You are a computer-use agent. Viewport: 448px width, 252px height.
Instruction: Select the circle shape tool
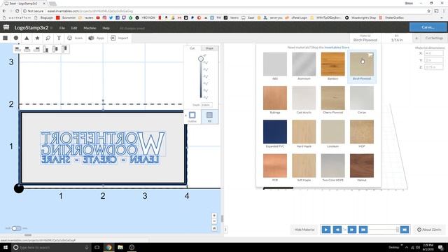pos(16,38)
